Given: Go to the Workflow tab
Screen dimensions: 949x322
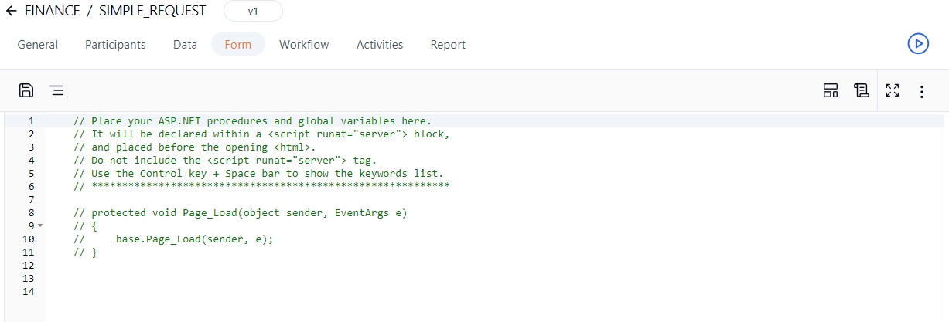Looking at the screenshot, I should (304, 45).
